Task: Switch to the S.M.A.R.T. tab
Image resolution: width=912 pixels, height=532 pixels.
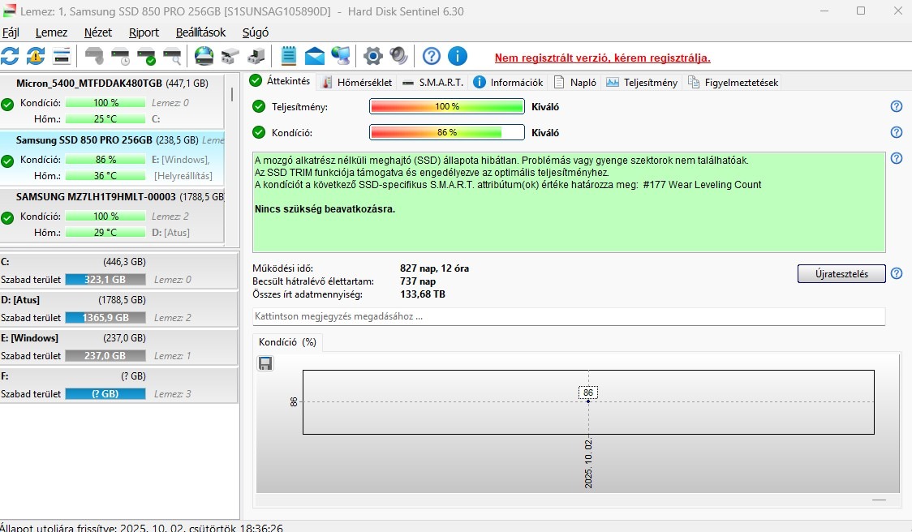Action: (x=433, y=83)
